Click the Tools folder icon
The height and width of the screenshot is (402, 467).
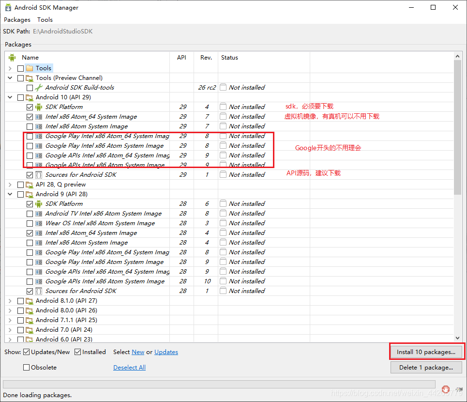tap(30, 68)
